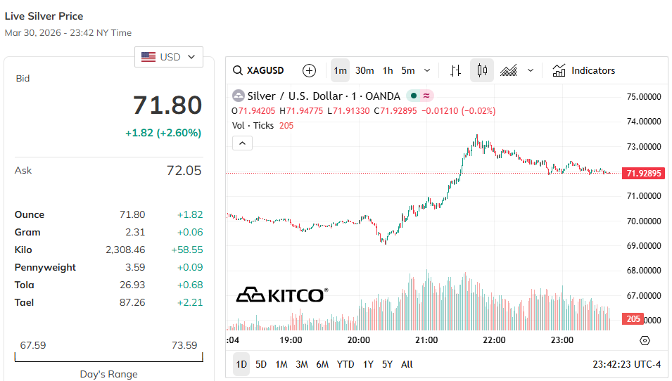The height and width of the screenshot is (381, 672).
Task: Click the add symbol plus icon
Action: 309,70
